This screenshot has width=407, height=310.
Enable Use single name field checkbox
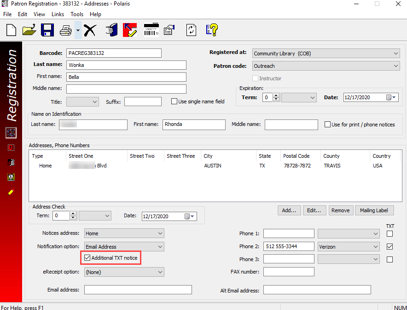(174, 101)
